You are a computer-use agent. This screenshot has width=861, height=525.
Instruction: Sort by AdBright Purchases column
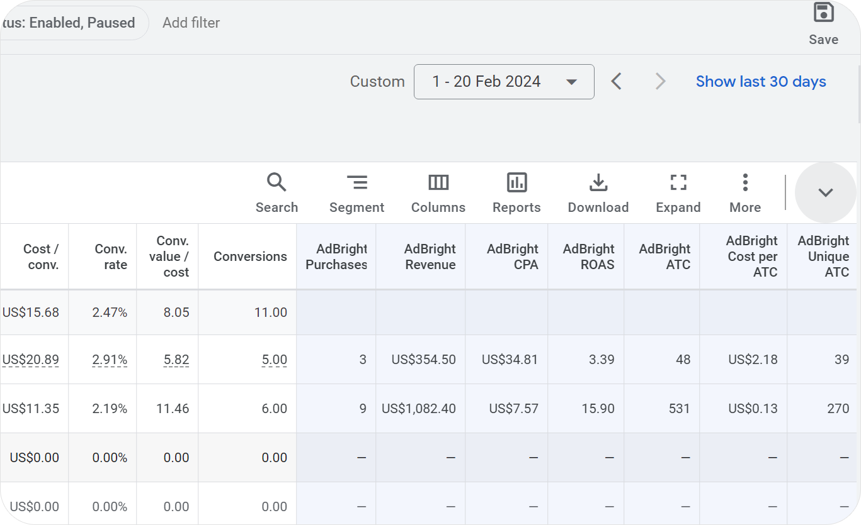[336, 257]
